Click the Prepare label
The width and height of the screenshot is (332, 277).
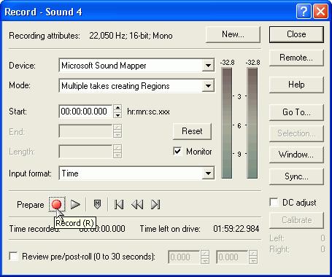pyautogui.click(x=31, y=205)
